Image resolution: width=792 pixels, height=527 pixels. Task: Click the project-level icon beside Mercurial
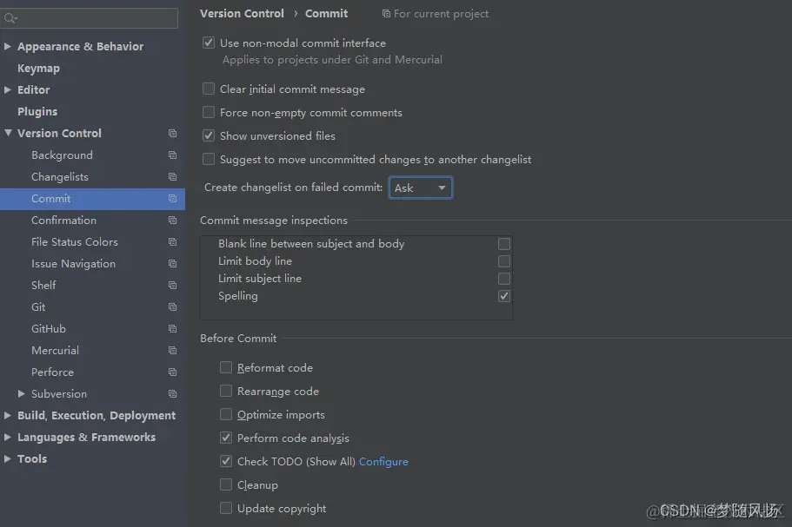click(172, 351)
